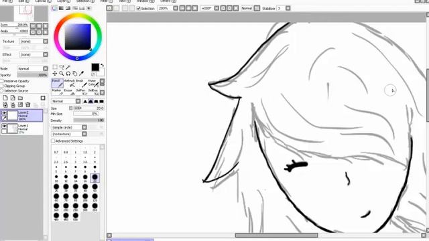Screen dimensions: 429x241
Task: Choose the SelEras tool
Action: 93,92
